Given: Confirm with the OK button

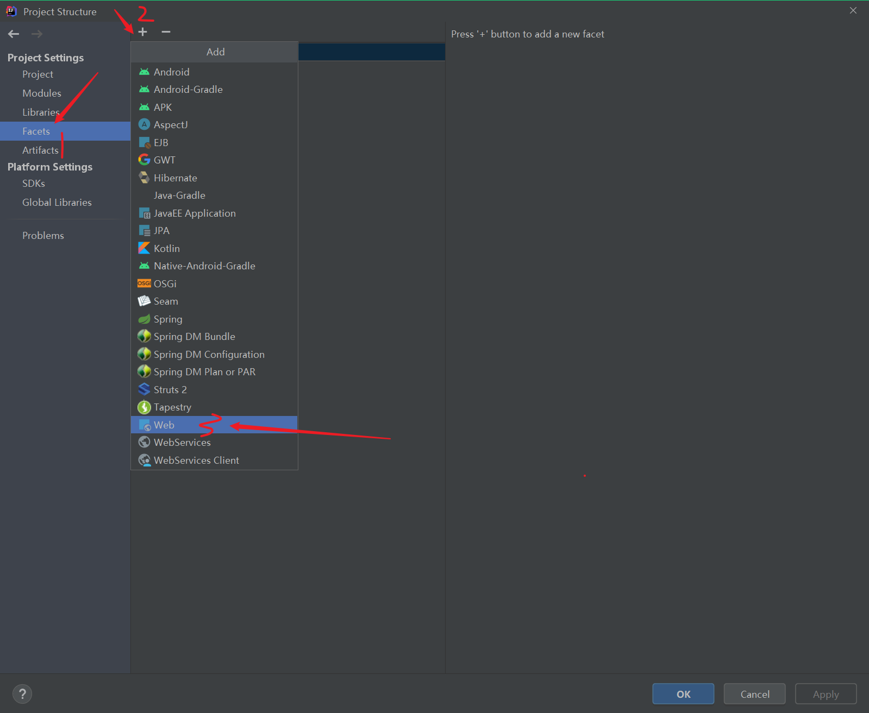Looking at the screenshot, I should click(x=683, y=693).
